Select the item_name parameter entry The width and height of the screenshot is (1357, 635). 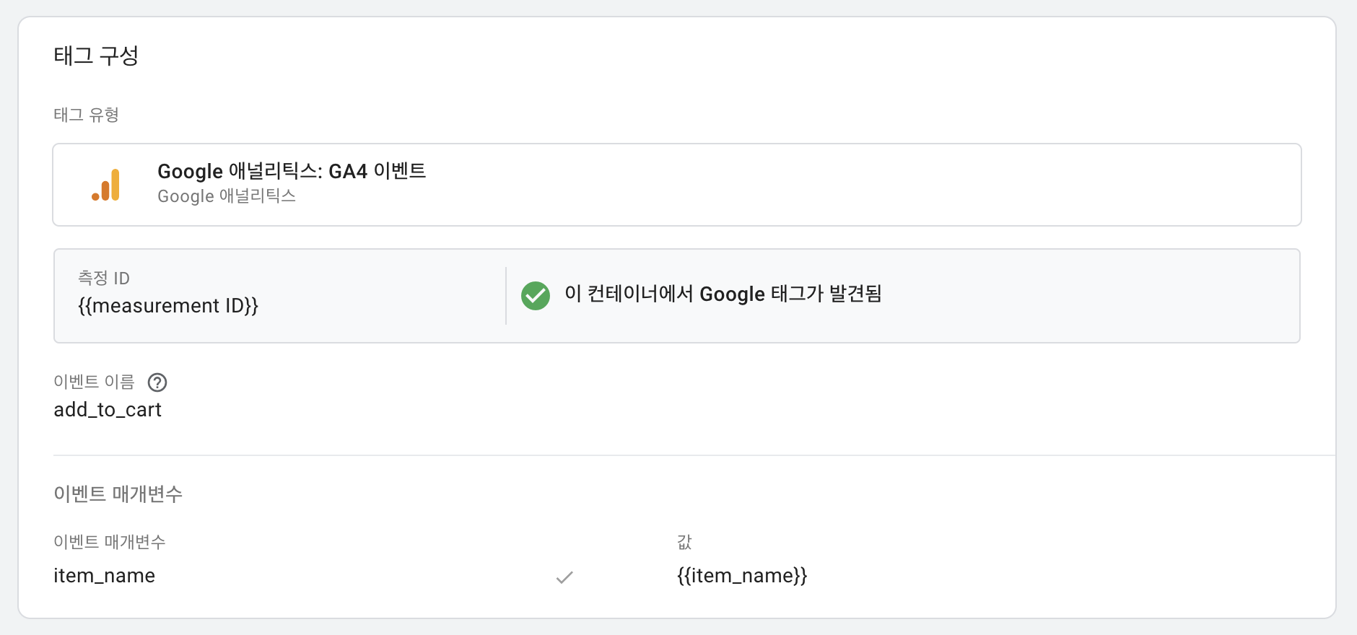[105, 576]
